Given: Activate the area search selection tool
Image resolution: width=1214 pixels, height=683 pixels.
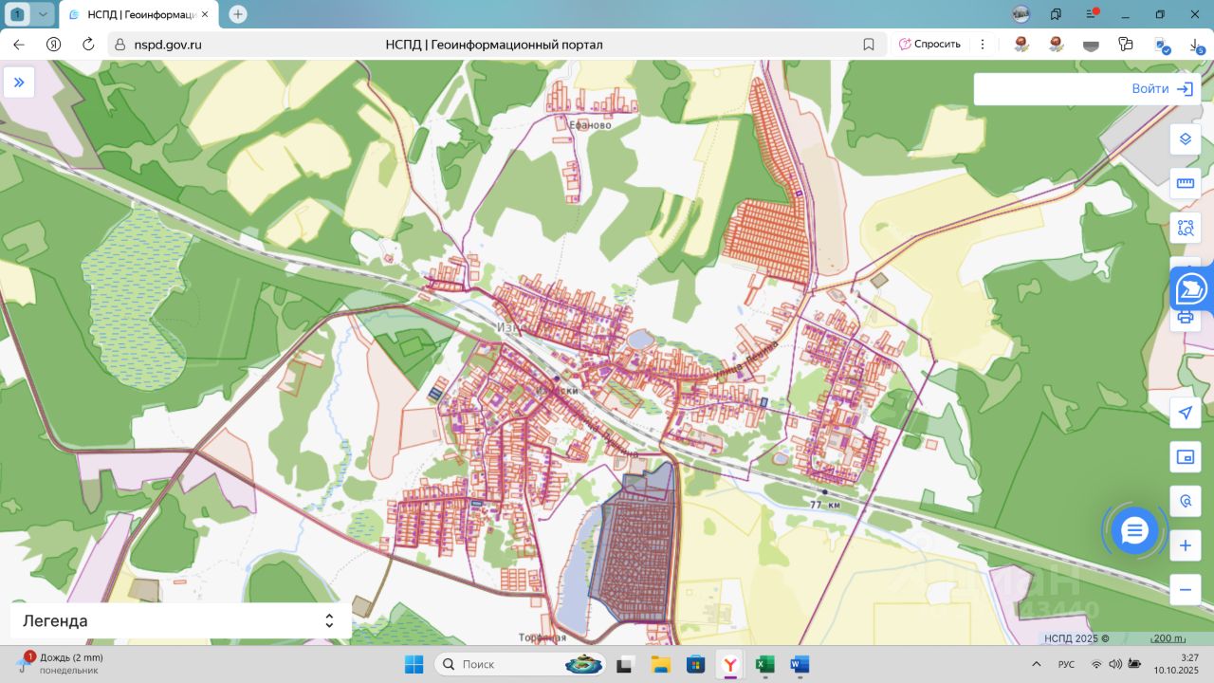Looking at the screenshot, I should click(x=1185, y=228).
